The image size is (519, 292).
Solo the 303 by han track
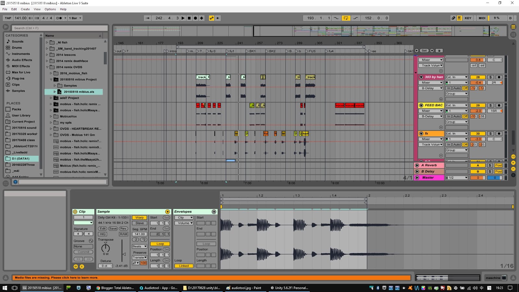point(490,77)
